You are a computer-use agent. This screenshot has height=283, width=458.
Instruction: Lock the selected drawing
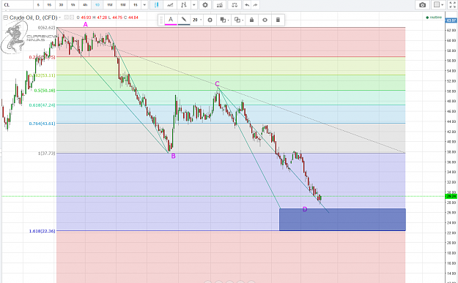click(x=251, y=20)
